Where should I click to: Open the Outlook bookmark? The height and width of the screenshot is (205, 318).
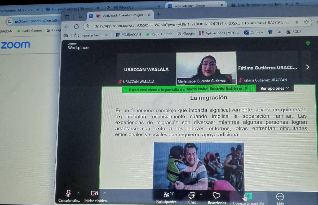click(x=254, y=32)
